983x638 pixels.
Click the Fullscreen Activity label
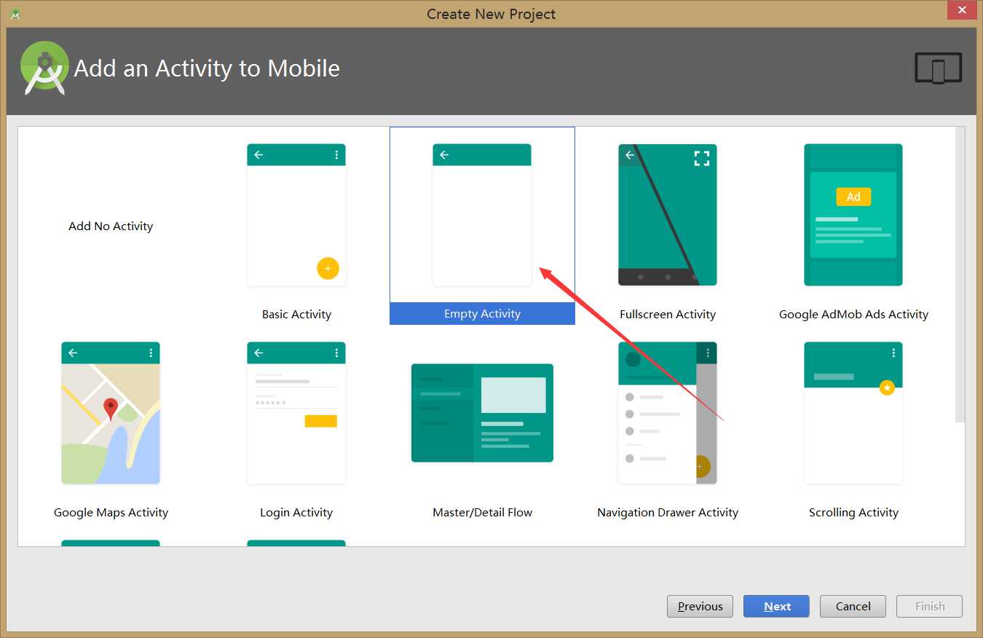pyautogui.click(x=668, y=315)
